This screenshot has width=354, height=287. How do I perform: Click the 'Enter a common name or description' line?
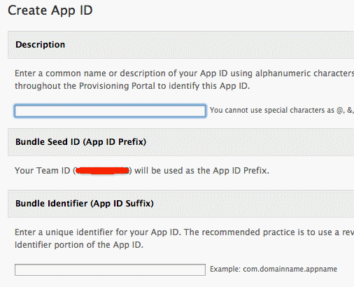[x=184, y=73]
